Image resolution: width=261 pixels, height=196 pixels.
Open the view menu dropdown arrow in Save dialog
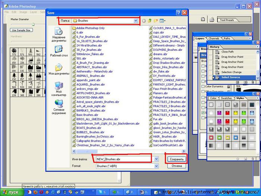[x=165, y=21]
